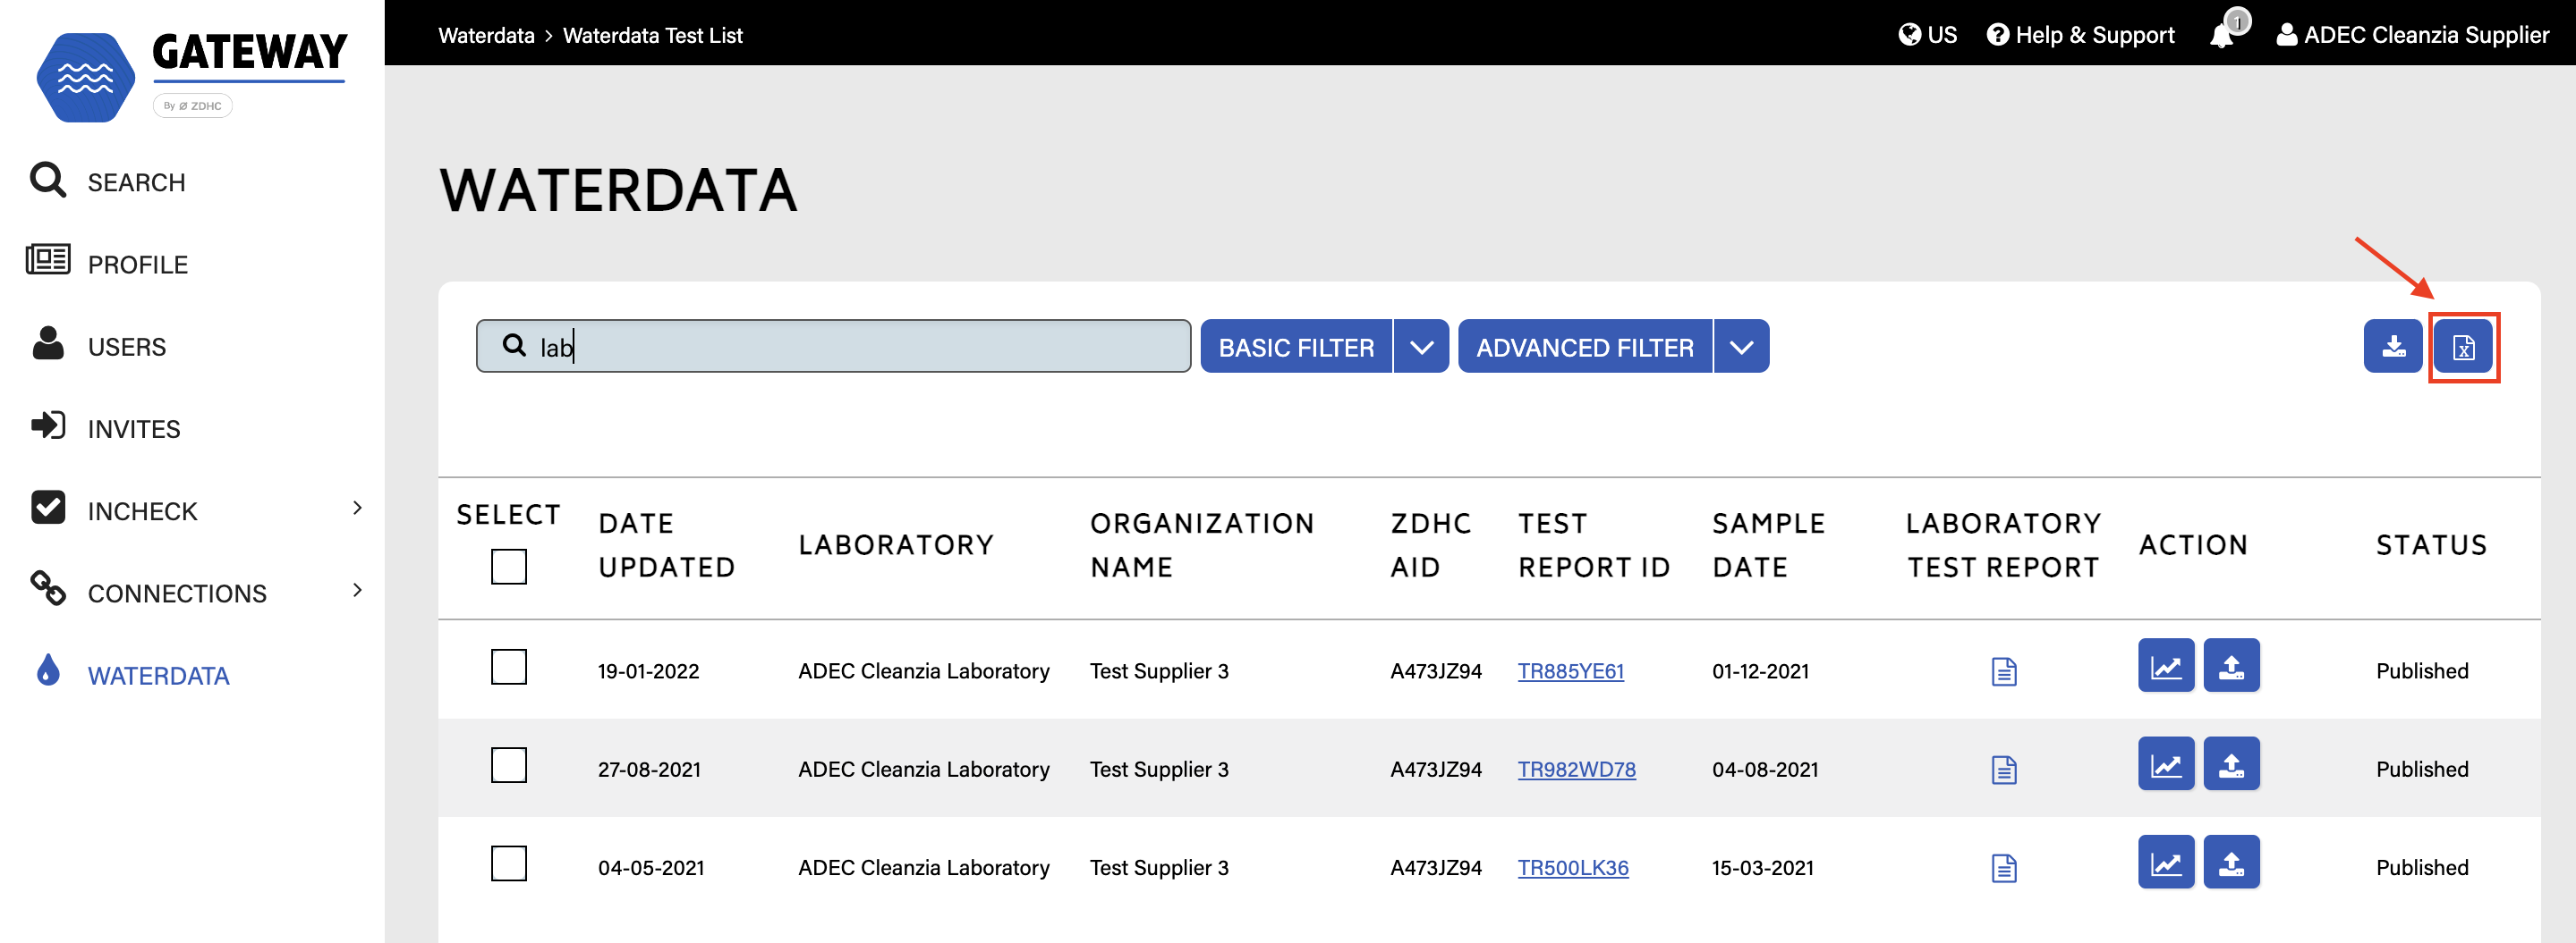Click the help question mark icon
This screenshot has height=943, width=2576.
pyautogui.click(x=1997, y=35)
